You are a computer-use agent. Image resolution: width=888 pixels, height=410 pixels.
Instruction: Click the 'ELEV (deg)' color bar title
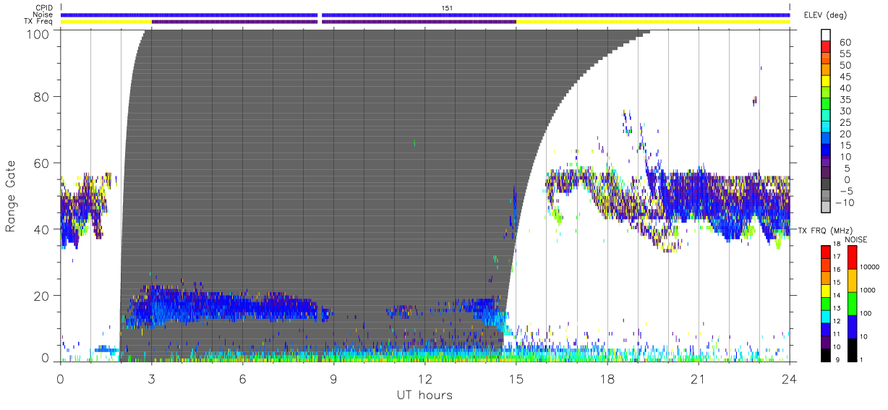[x=825, y=16]
